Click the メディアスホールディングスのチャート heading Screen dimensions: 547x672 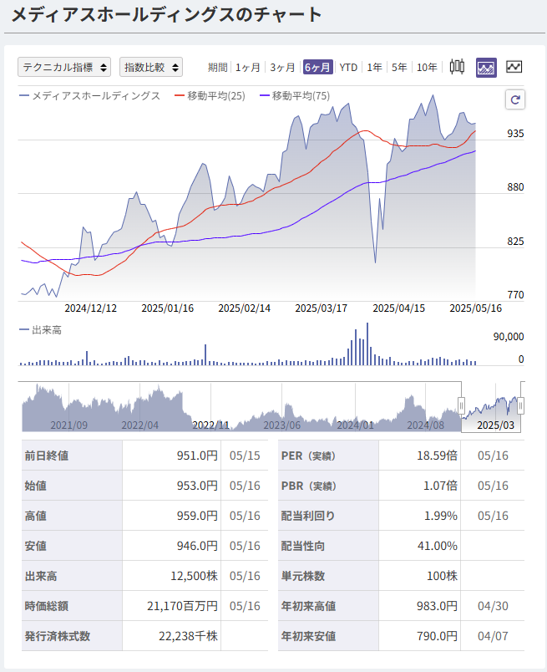[x=166, y=14]
